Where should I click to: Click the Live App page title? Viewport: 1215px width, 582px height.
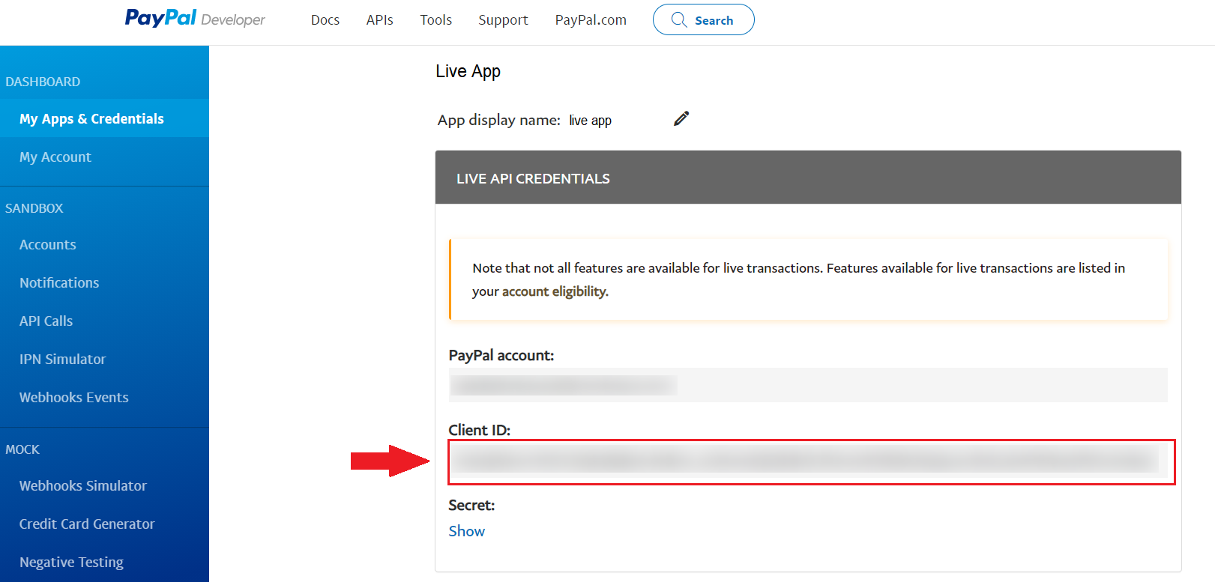coord(468,71)
